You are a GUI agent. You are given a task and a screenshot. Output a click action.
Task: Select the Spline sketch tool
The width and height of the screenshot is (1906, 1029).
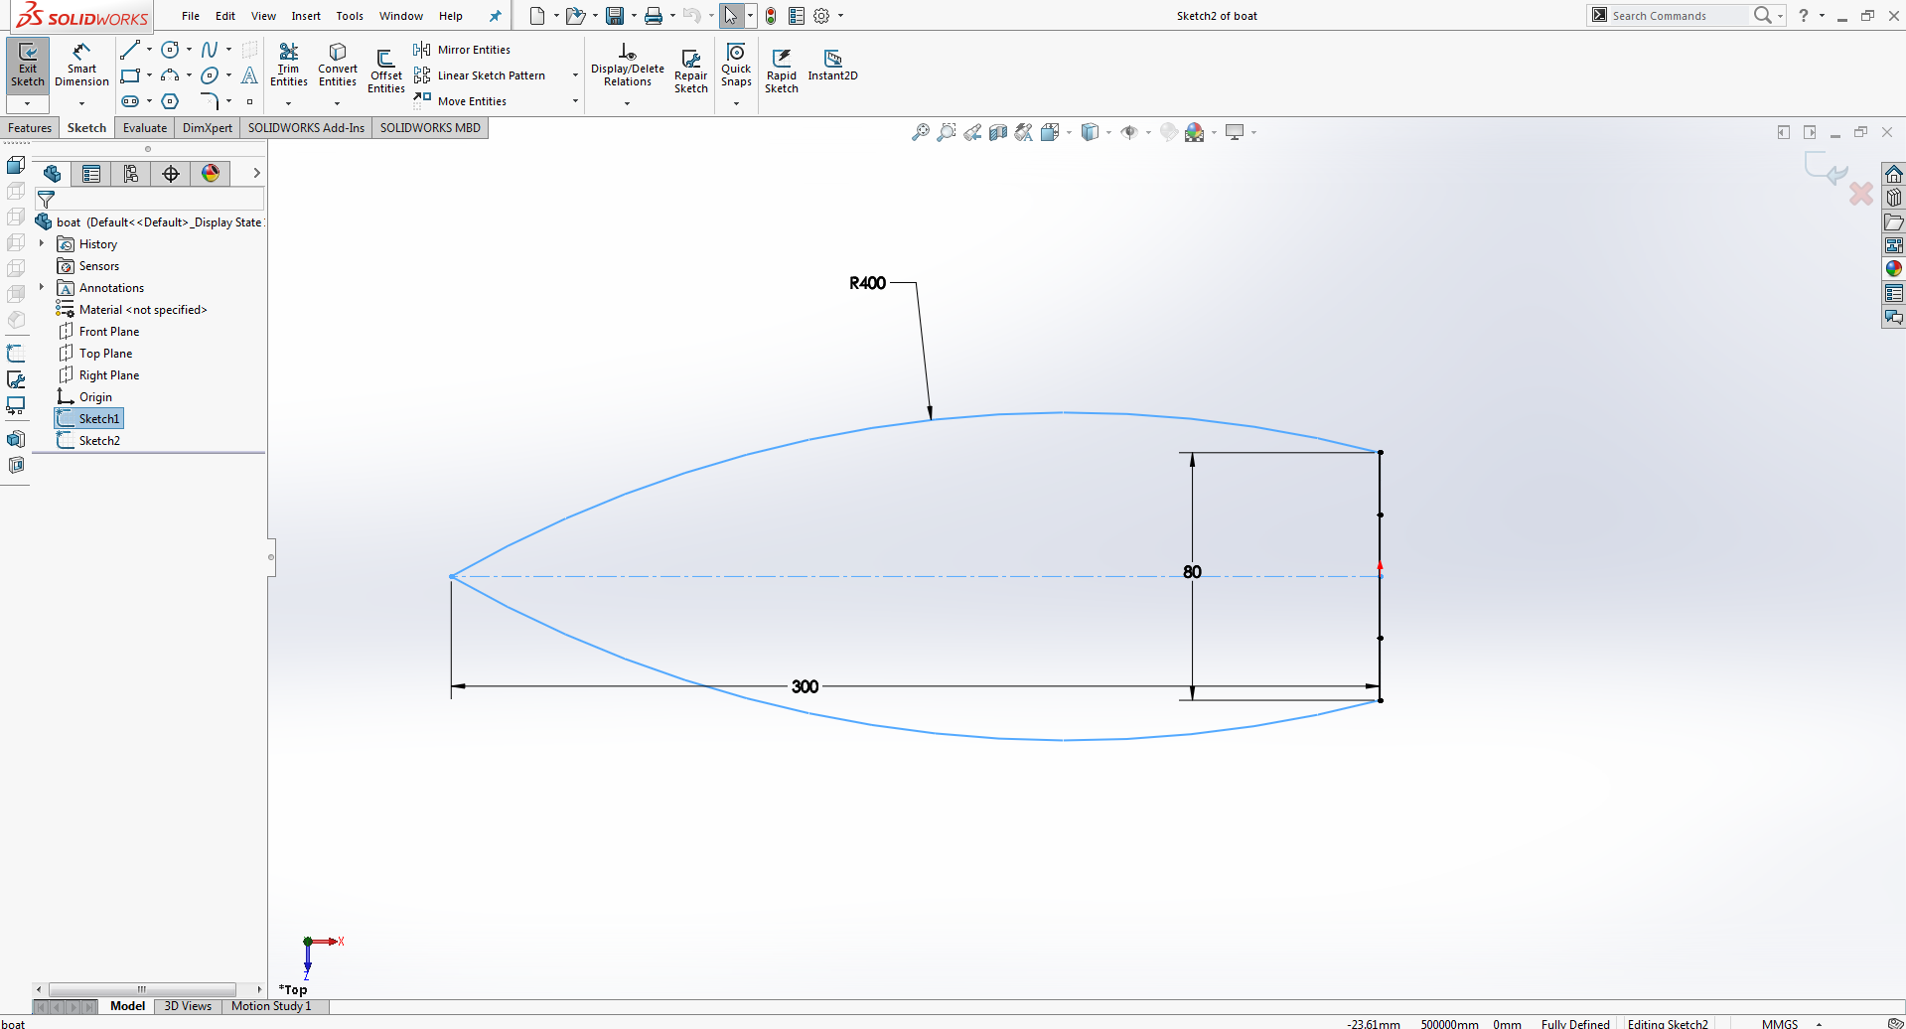pyautogui.click(x=210, y=50)
